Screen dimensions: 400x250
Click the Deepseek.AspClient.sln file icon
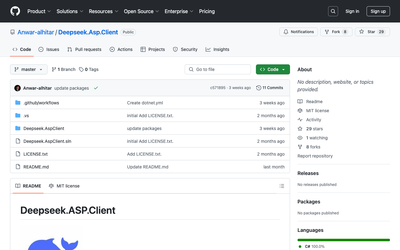tap(18, 141)
